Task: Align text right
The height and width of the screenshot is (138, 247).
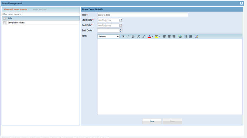Action: point(174,36)
